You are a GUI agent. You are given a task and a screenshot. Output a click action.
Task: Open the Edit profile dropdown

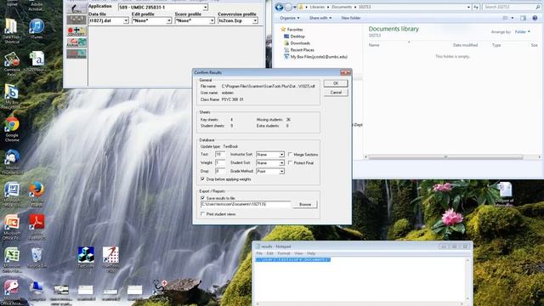pyautogui.click(x=169, y=20)
